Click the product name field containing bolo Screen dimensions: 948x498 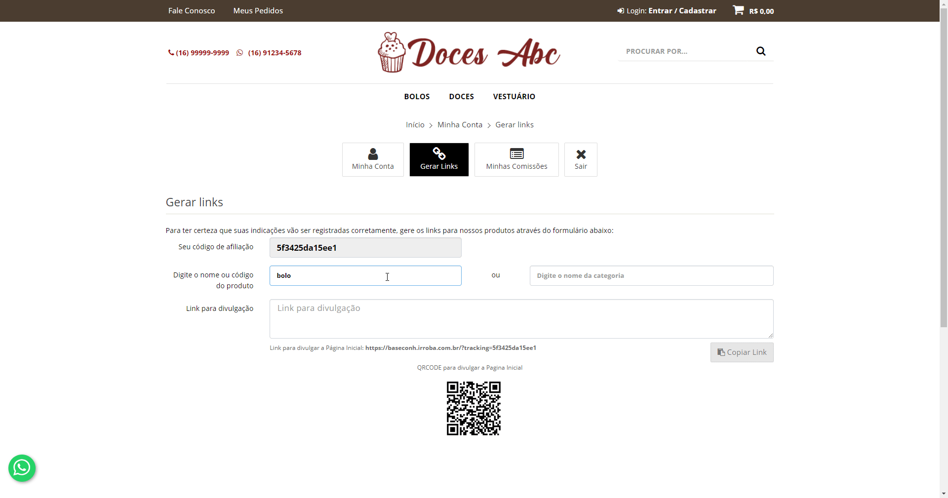coord(365,275)
